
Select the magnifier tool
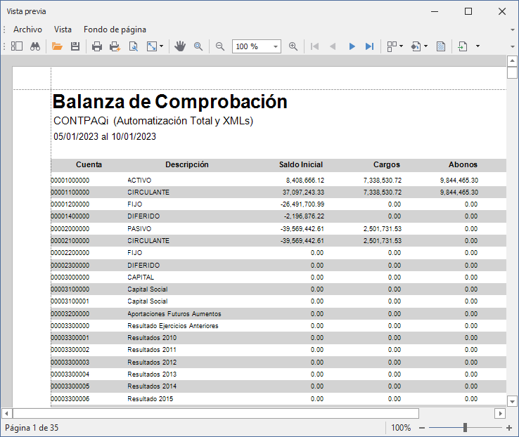[x=198, y=46]
